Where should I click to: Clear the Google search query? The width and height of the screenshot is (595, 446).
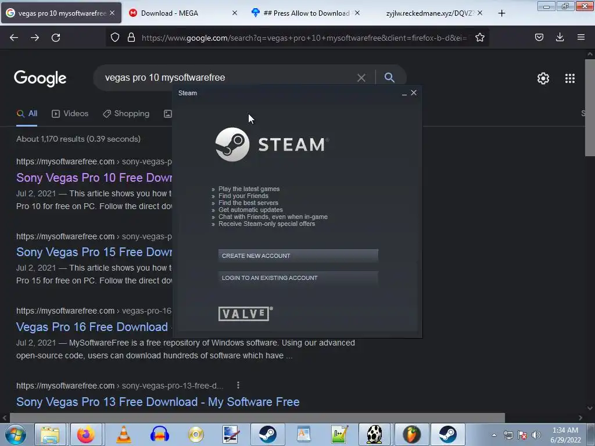coord(361,78)
